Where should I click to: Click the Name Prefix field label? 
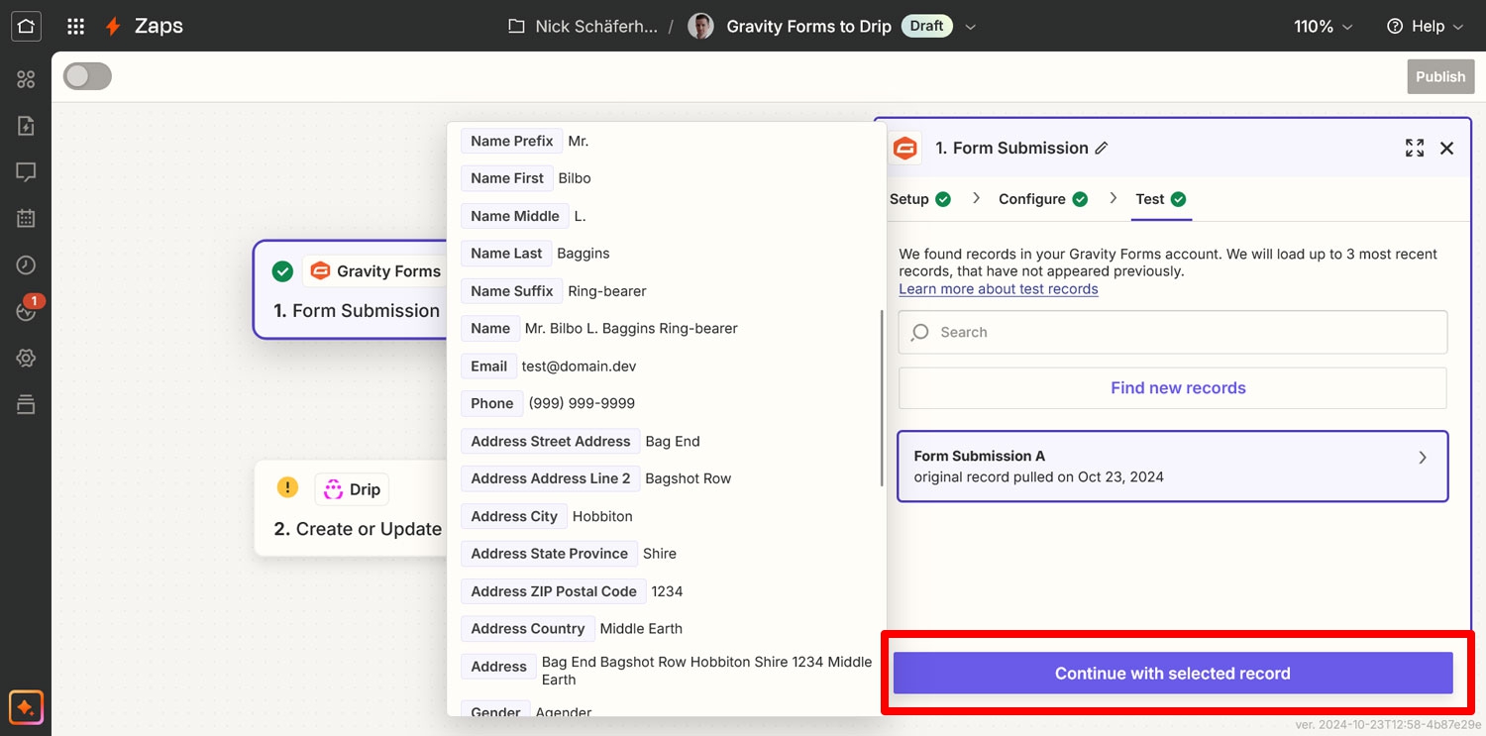click(512, 141)
